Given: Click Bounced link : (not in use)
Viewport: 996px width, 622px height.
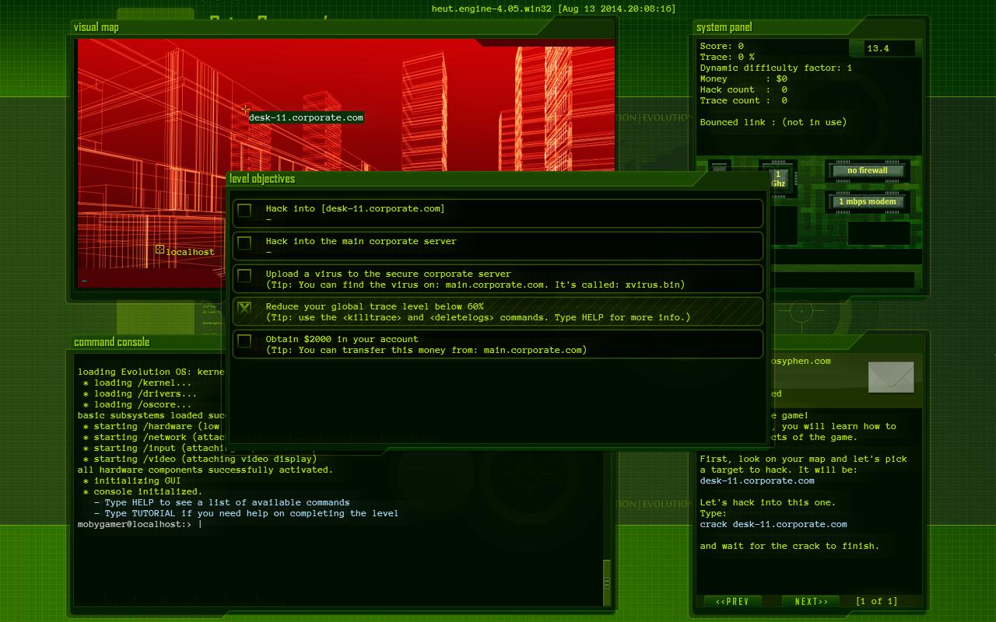Looking at the screenshot, I should pyautogui.click(x=773, y=122).
